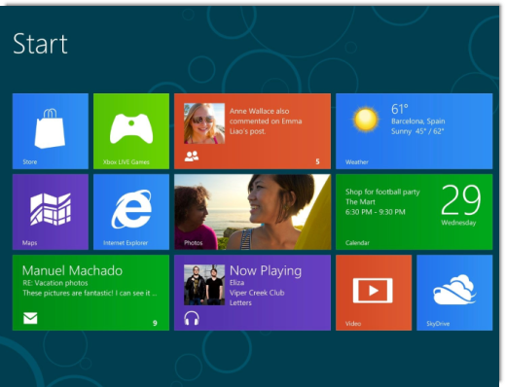Open Calendar event Shop for football party

click(414, 212)
